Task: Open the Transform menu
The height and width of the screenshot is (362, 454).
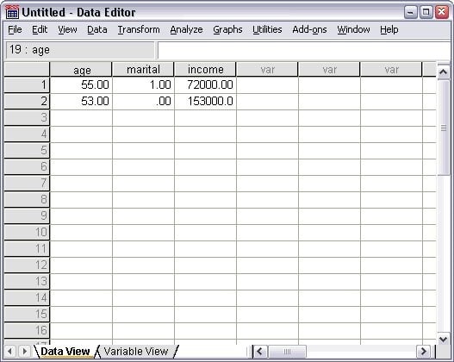Action: 139,29
